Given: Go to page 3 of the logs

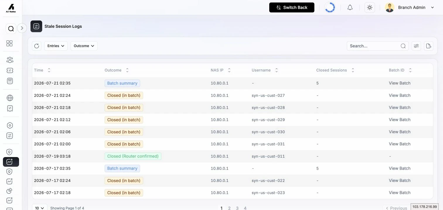Looking at the screenshot, I should point(237,208).
